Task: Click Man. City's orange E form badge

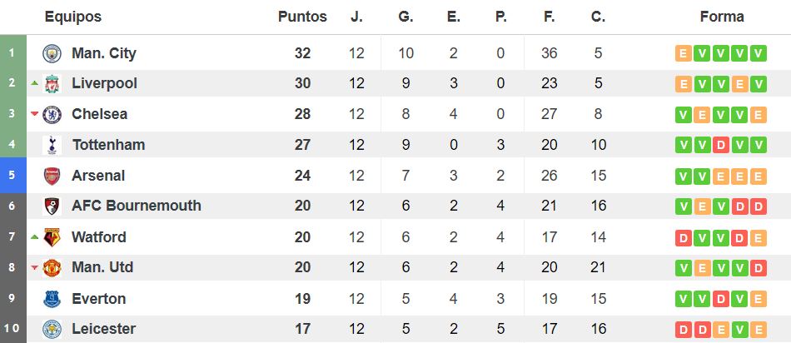Action: pos(684,53)
